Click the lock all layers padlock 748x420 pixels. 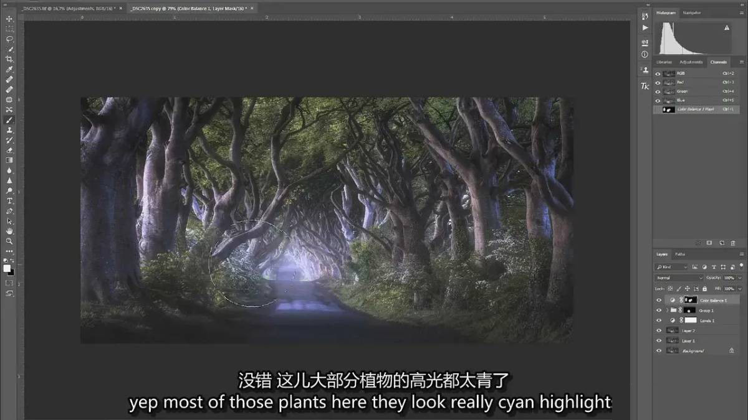[x=704, y=289]
